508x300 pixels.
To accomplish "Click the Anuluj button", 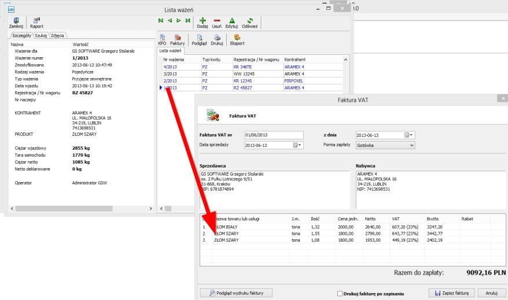I will (x=492, y=293).
